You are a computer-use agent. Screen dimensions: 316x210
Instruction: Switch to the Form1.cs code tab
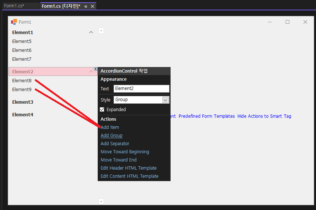click(x=14, y=6)
